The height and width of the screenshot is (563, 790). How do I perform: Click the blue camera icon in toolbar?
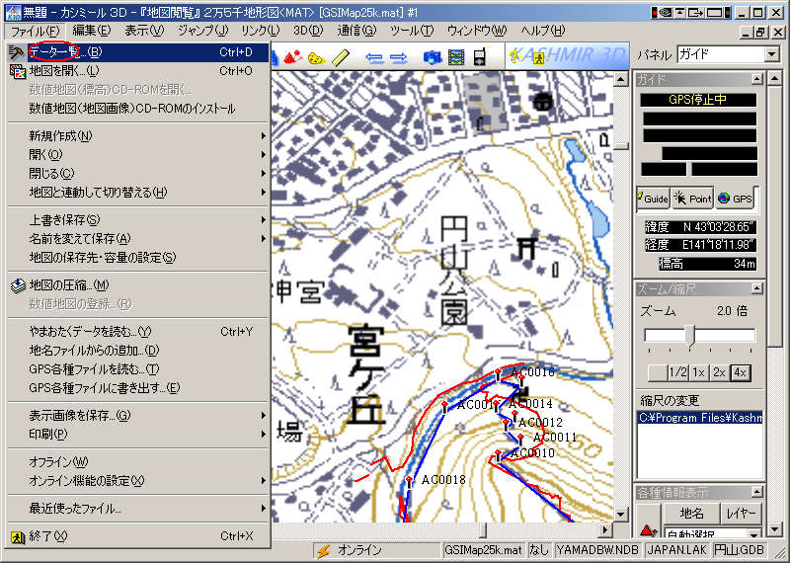[x=433, y=57]
